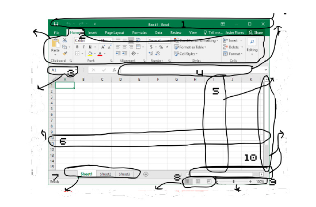Click the Fill Color paint bucket icon

(x=90, y=53)
